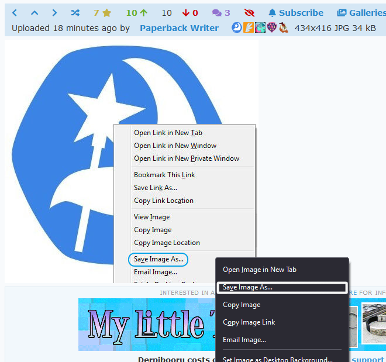
Task: Click the up caret navigation icon
Action: pyautogui.click(x=35, y=12)
